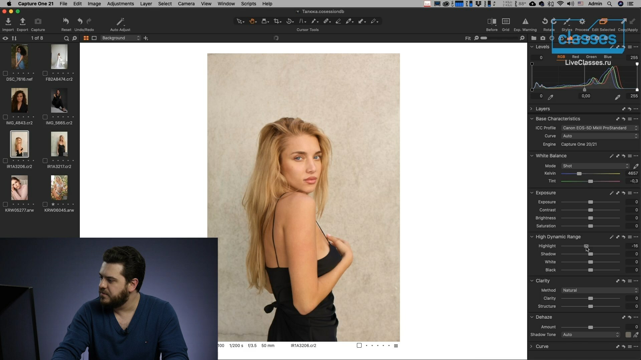Screen dimensions: 641x360
Task: Expand the Layers panel
Action: [x=531, y=109]
